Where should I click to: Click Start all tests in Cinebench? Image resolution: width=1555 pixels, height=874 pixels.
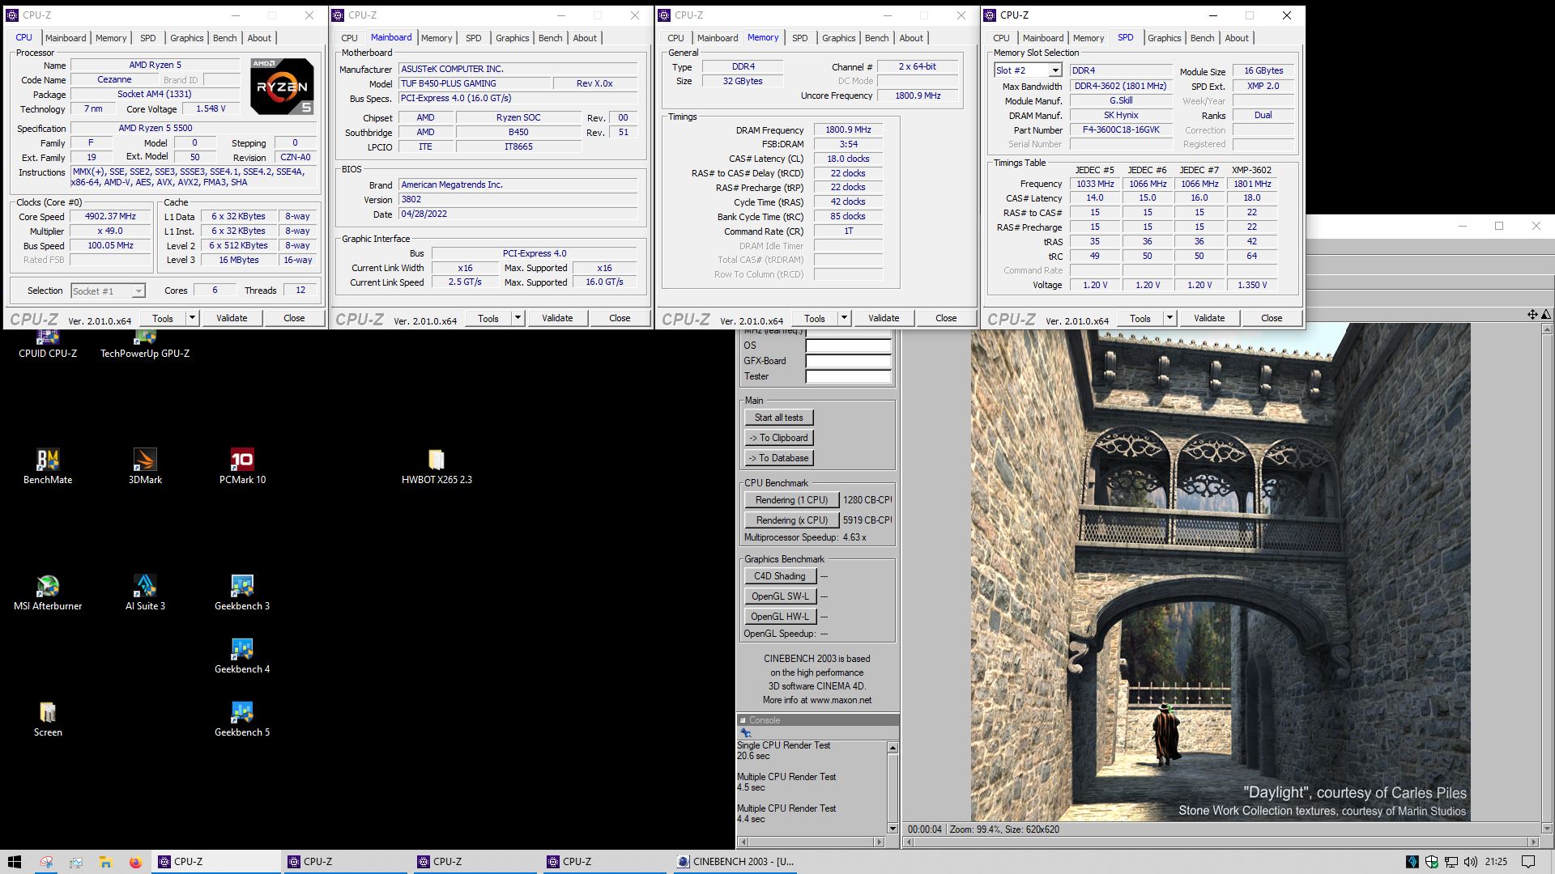tap(779, 418)
